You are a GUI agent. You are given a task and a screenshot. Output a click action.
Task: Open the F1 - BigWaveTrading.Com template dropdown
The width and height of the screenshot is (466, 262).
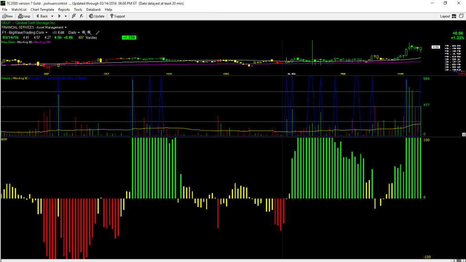pyautogui.click(x=46, y=33)
